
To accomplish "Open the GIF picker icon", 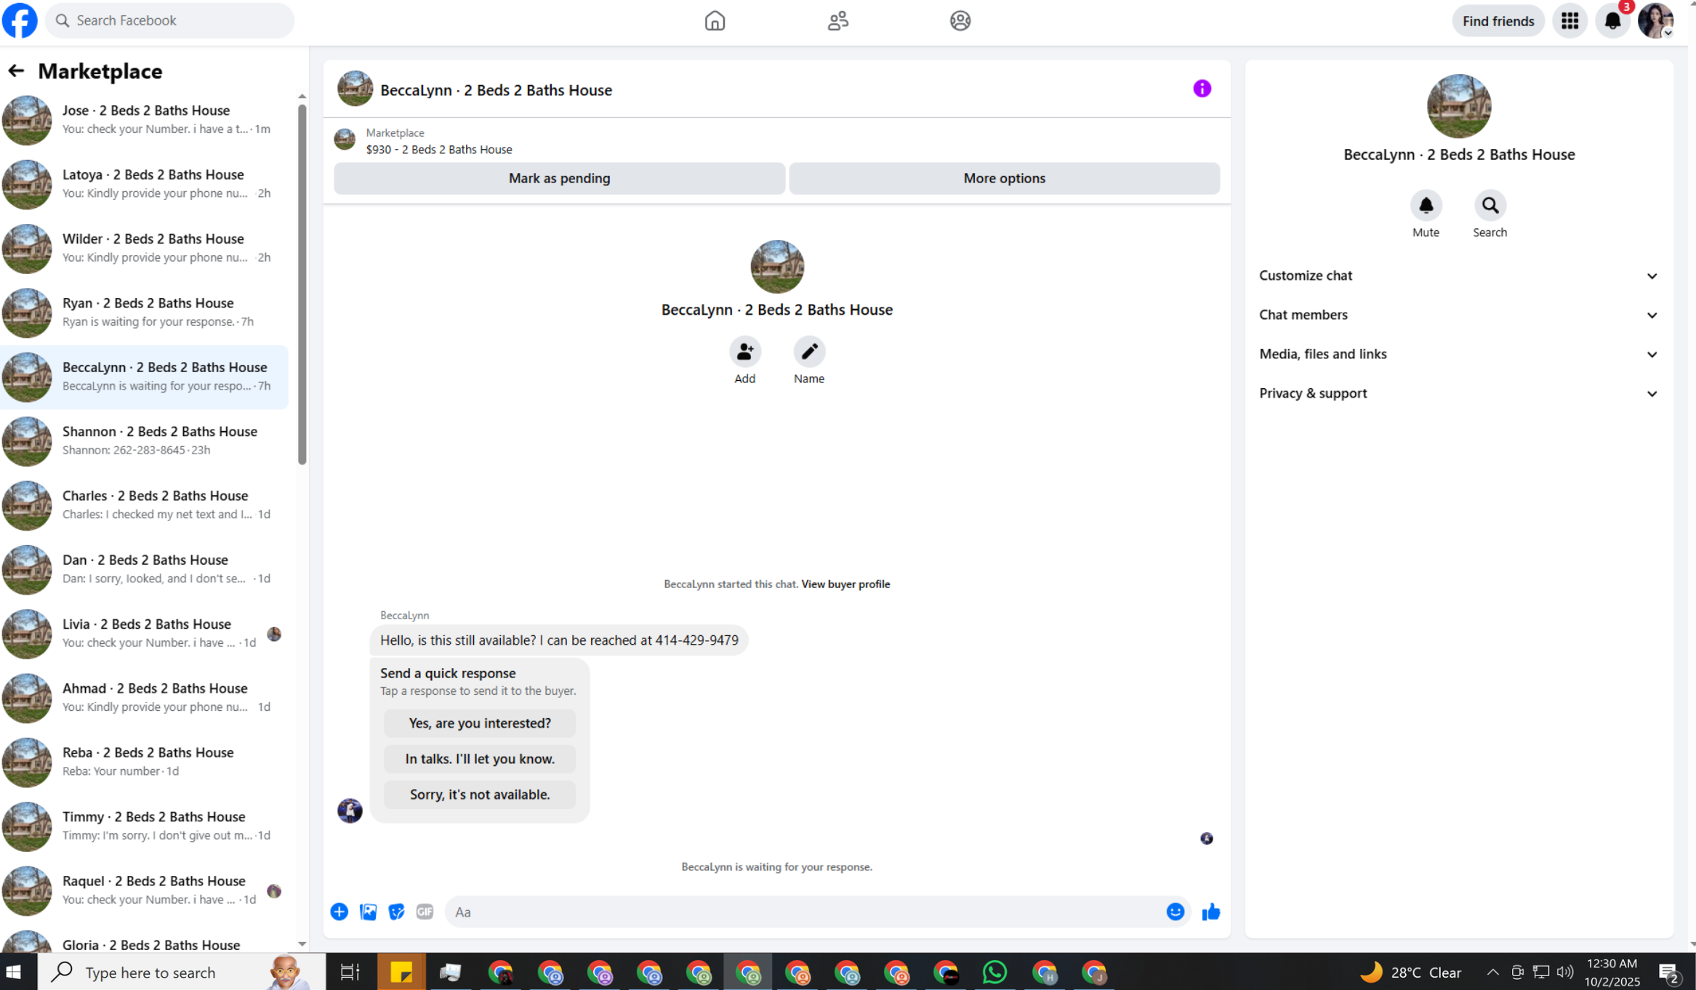I will 425,911.
